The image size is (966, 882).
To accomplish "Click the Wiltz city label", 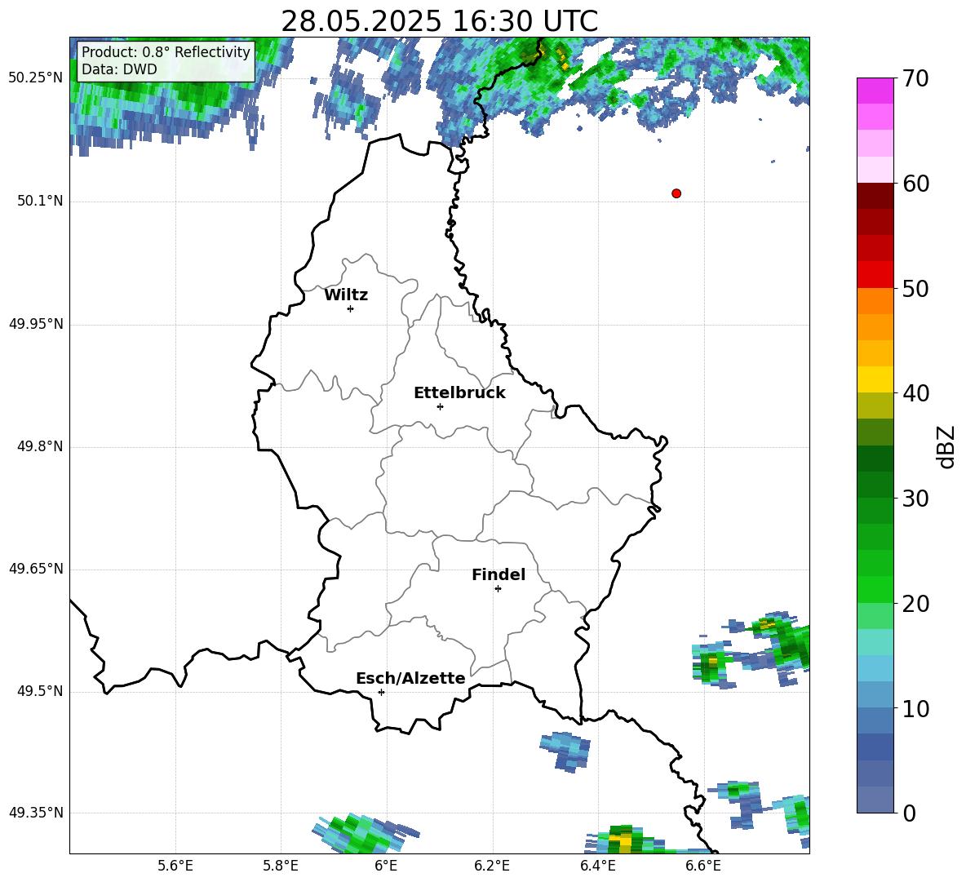I will click(346, 295).
